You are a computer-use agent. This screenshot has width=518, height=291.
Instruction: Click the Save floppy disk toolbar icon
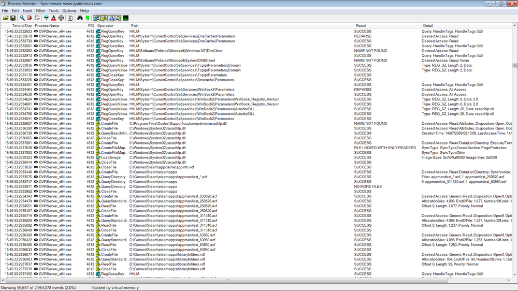pos(13,18)
